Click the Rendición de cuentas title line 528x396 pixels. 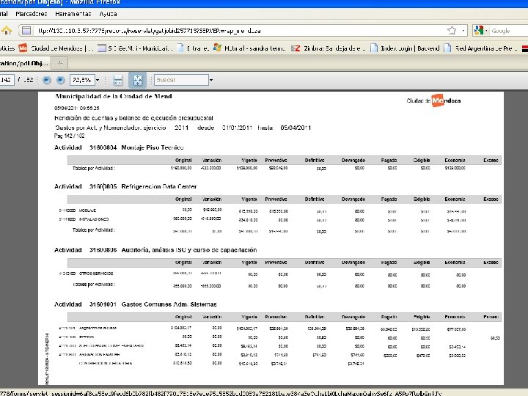(133, 118)
